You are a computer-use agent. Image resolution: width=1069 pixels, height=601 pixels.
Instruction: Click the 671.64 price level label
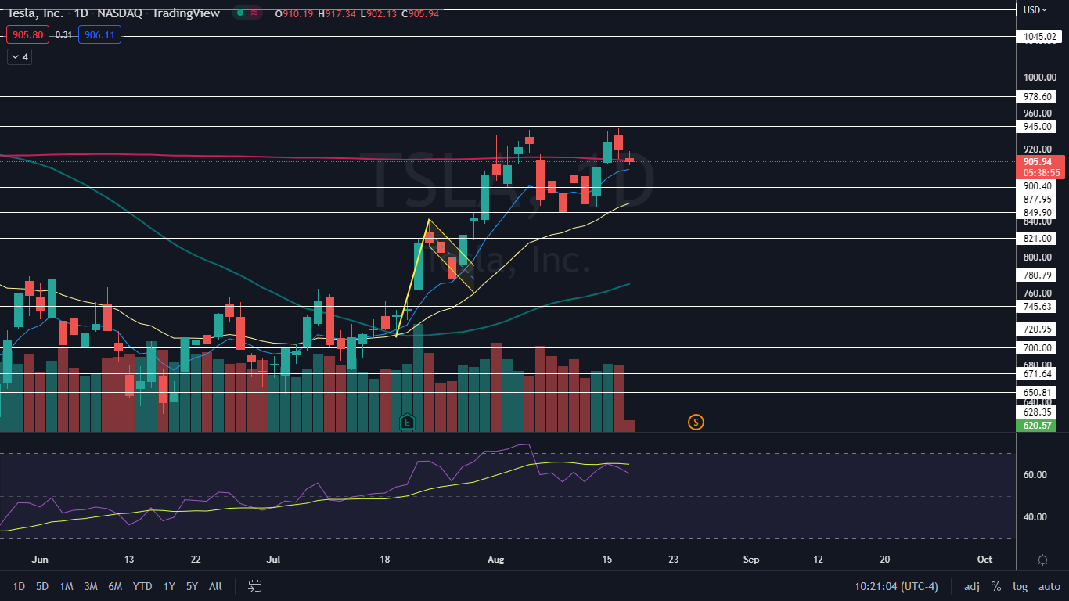(1038, 374)
